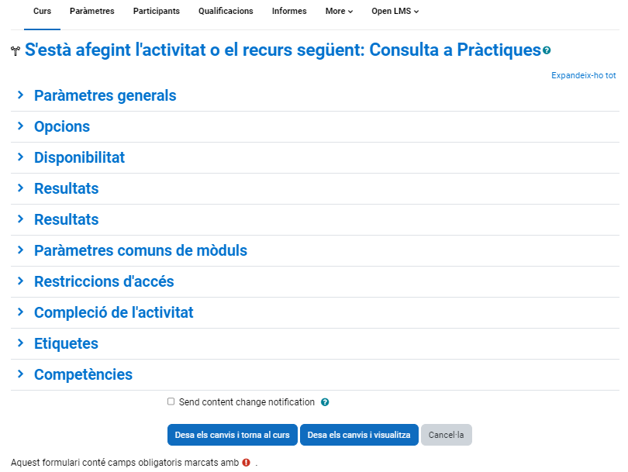This screenshot has width=628, height=472.
Task: Open the More dropdown menu
Action: 339,12
